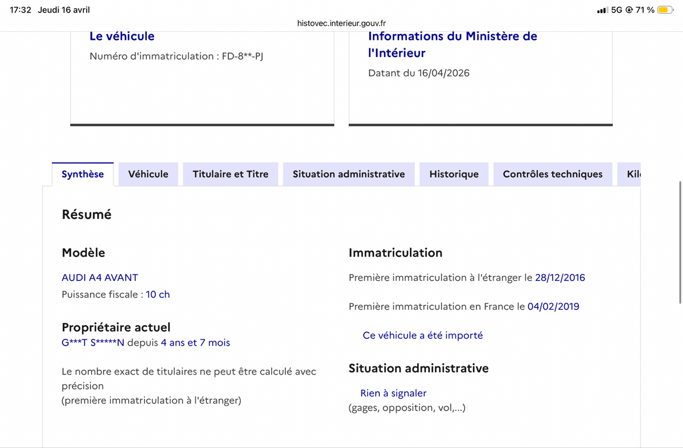Tap the orientation lock status icon

tap(629, 10)
